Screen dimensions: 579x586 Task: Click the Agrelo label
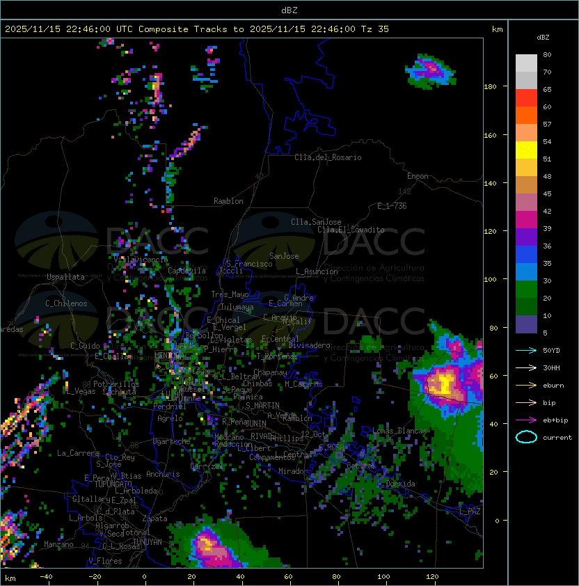click(x=170, y=418)
